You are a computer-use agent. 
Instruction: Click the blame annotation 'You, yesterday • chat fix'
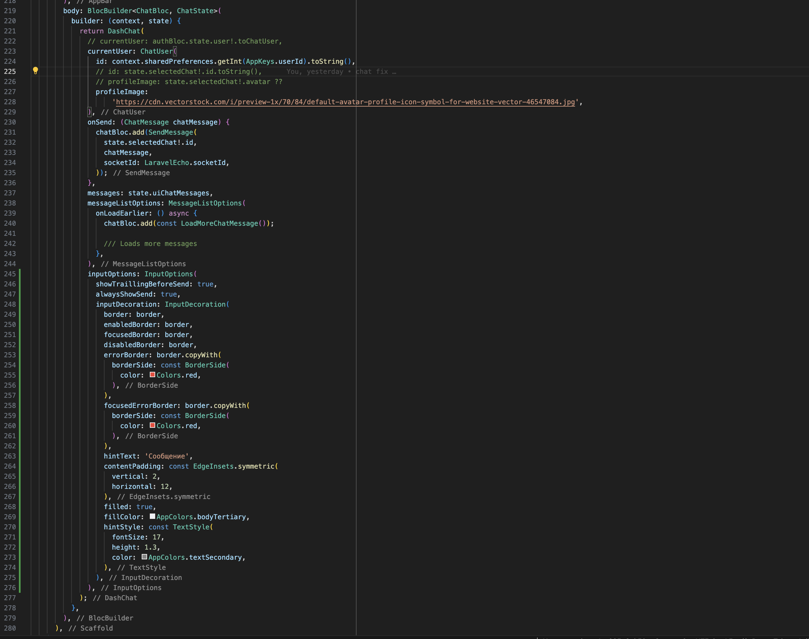click(x=340, y=72)
